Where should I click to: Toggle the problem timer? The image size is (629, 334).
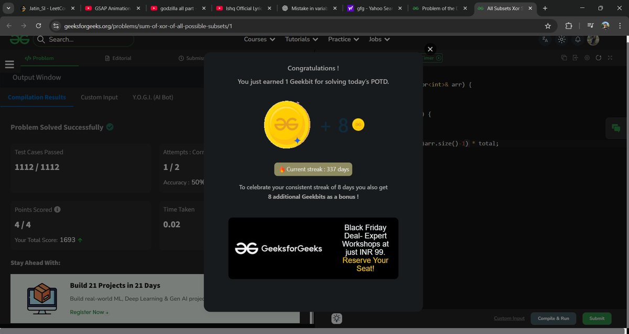click(438, 58)
